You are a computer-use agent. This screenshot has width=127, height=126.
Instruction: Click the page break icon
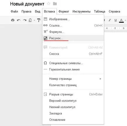click(x=45, y=94)
